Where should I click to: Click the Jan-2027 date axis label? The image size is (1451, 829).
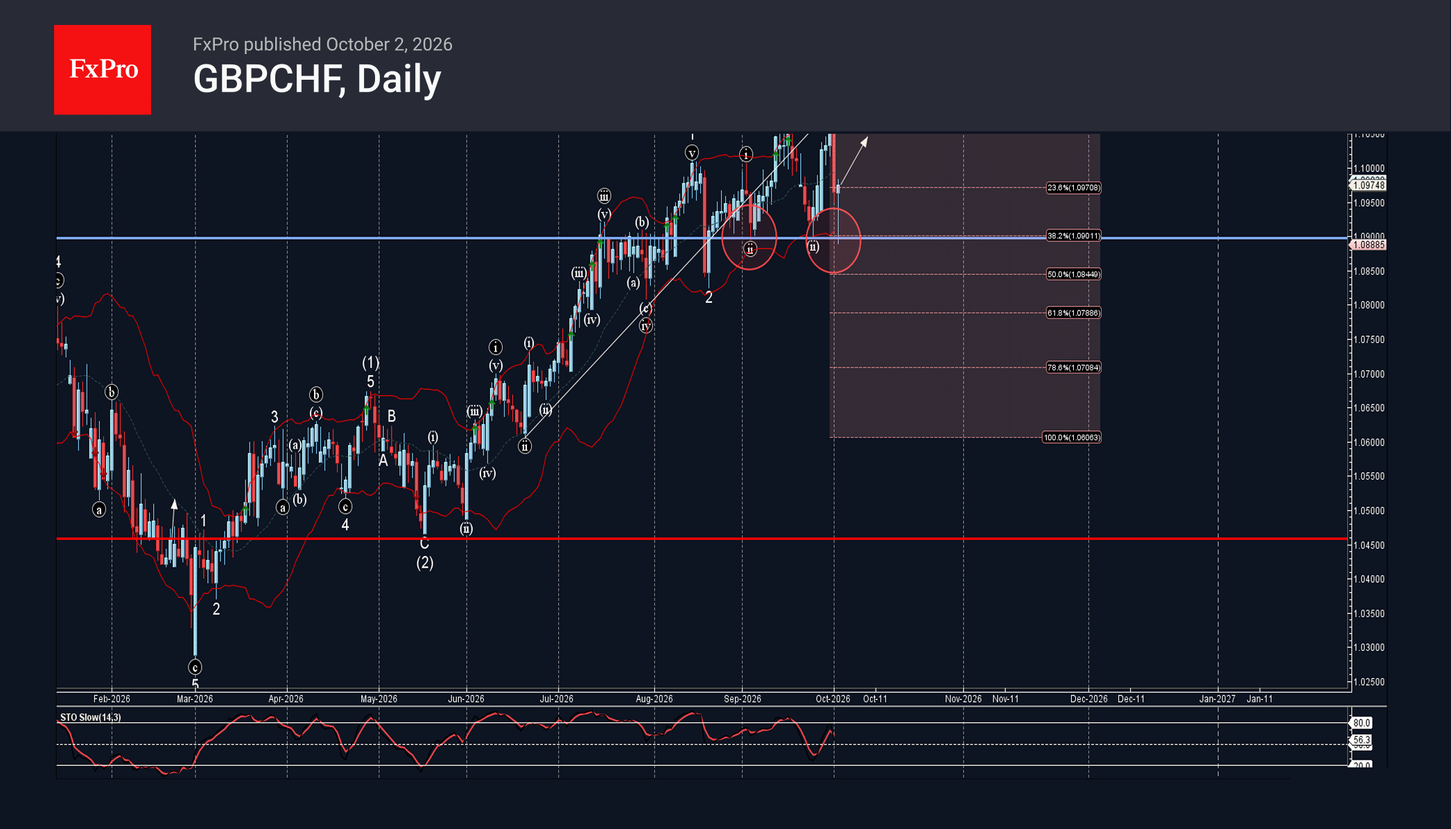point(1217,699)
